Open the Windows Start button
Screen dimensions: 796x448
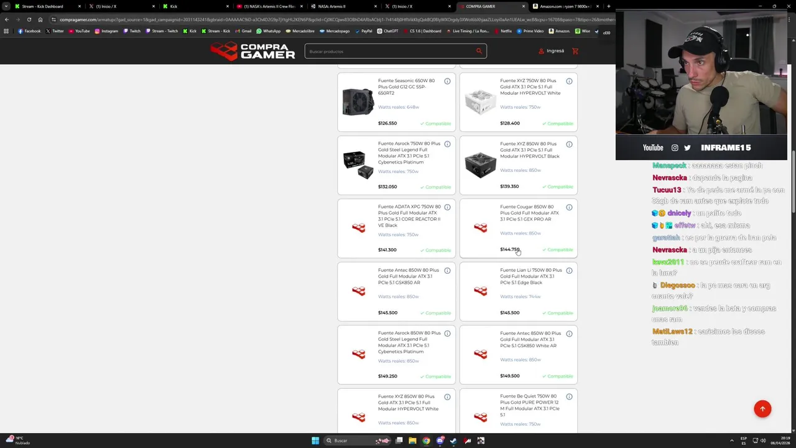click(315, 441)
